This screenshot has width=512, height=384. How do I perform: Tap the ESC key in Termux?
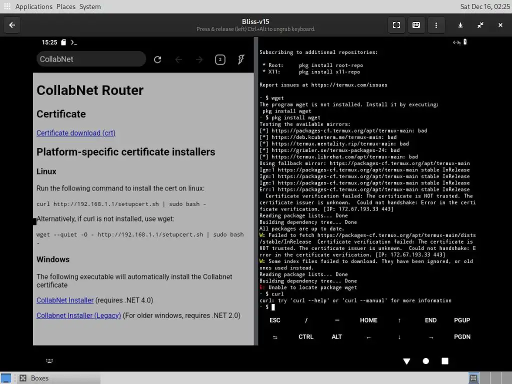pos(275,320)
